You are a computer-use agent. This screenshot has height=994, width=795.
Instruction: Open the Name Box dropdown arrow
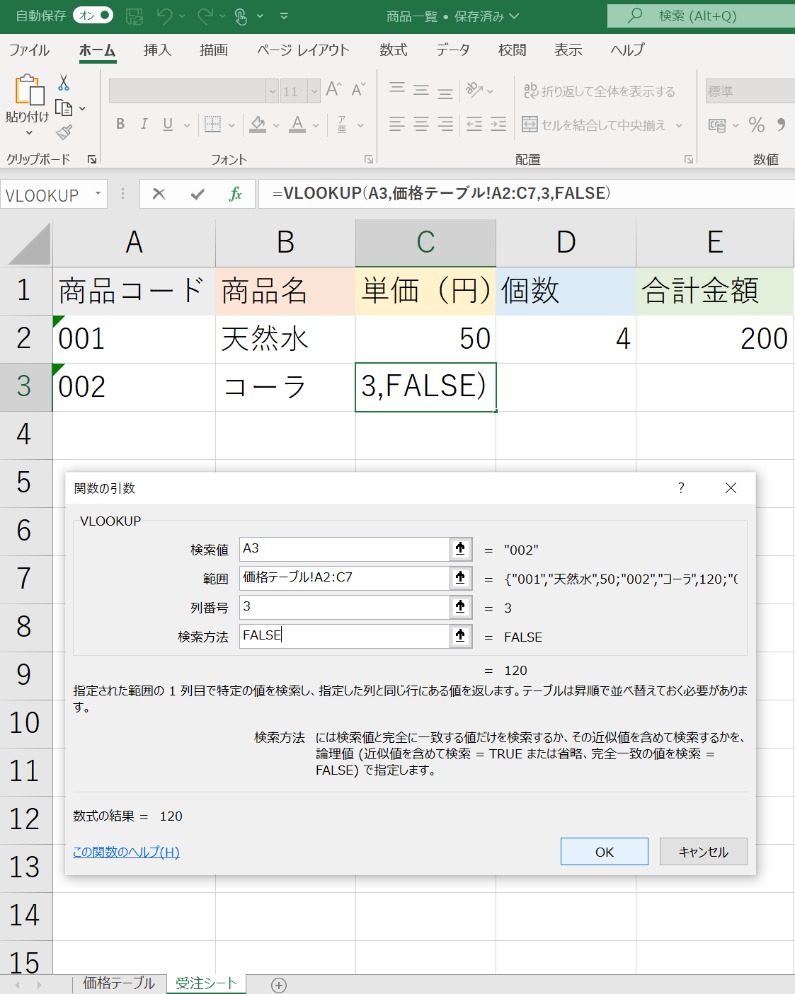(x=98, y=194)
